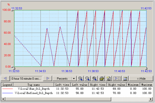Select the time span field showing 0 hour 10 minute
This screenshot has width=155, height=103.
[x=26, y=78]
